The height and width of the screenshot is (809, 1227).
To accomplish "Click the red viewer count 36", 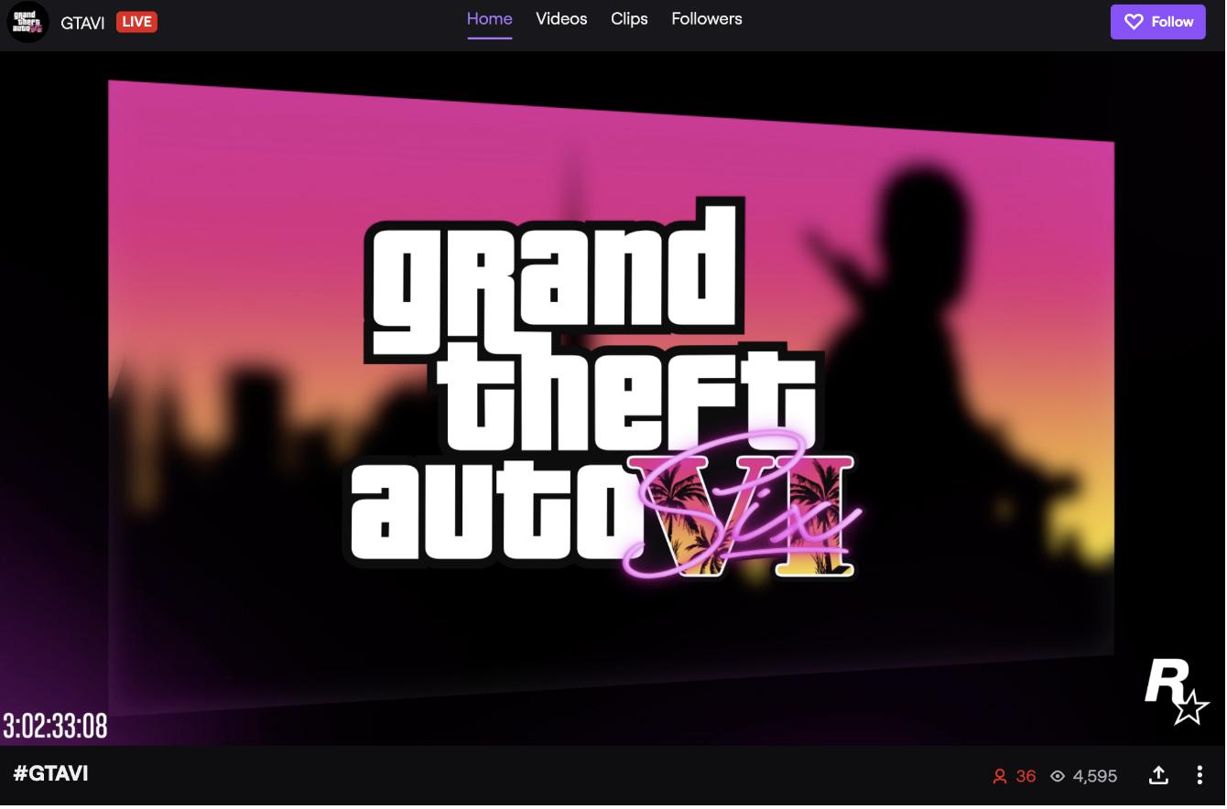I will coord(1026,777).
